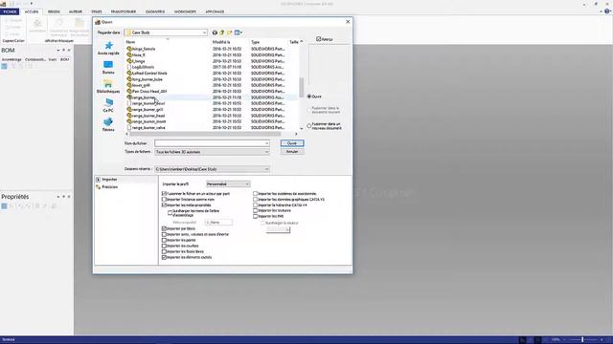Select the Pan Cross Head file
This screenshot has height=344, width=613.
147,92
